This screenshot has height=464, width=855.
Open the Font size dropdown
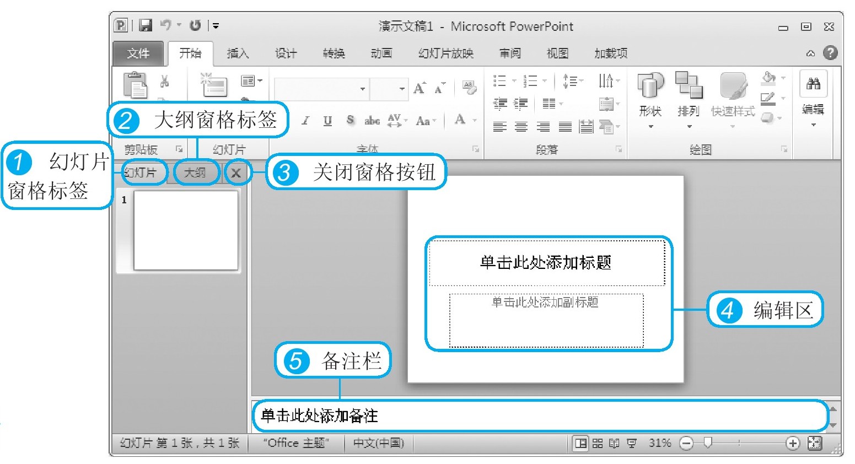[402, 89]
